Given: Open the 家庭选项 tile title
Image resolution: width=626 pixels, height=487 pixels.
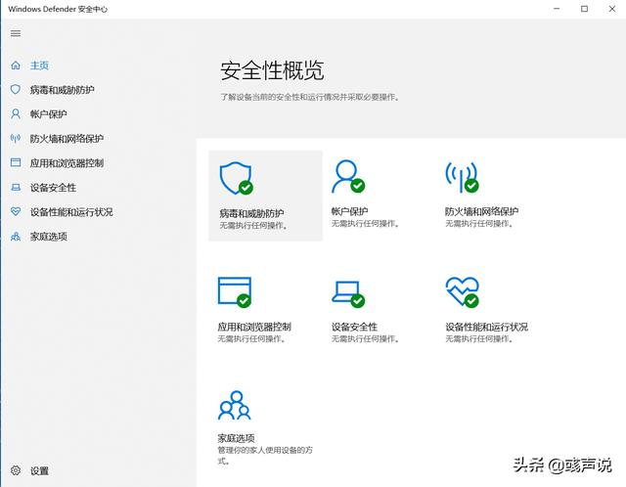Looking at the screenshot, I should click(x=236, y=438).
